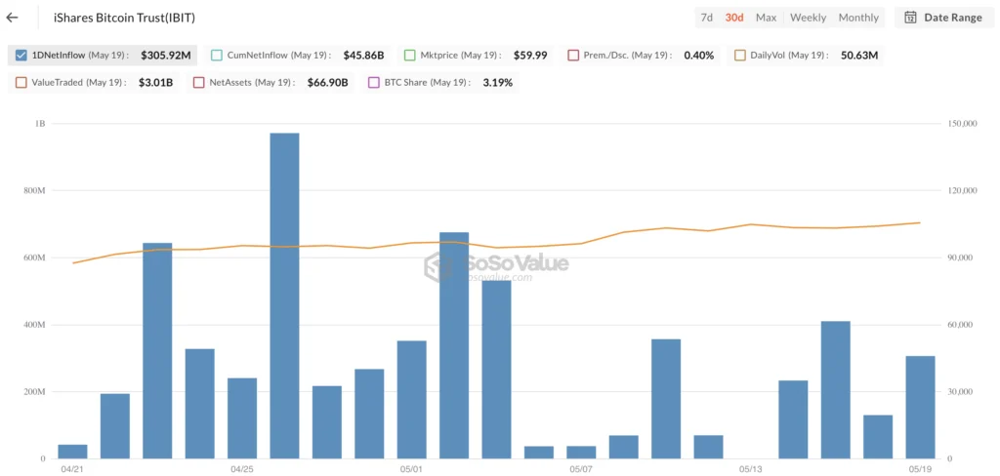Click the $3.01B ValueTraded value
The height and width of the screenshot is (476, 1000).
point(155,82)
